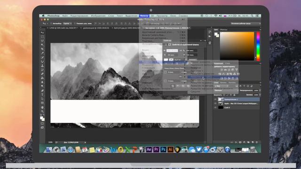Select the Clone Stamp tool

pos(42,66)
